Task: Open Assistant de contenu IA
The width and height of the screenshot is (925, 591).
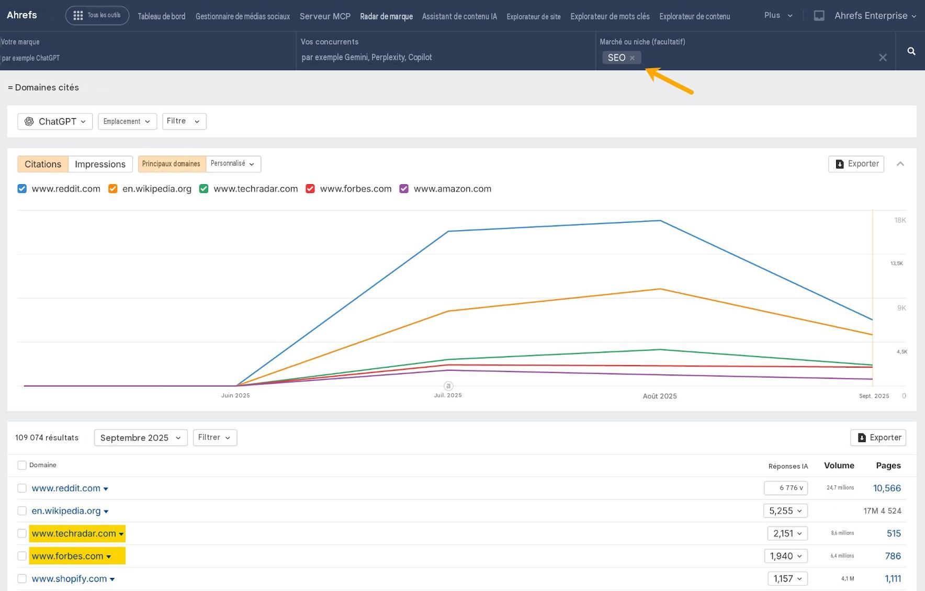Action: [459, 16]
